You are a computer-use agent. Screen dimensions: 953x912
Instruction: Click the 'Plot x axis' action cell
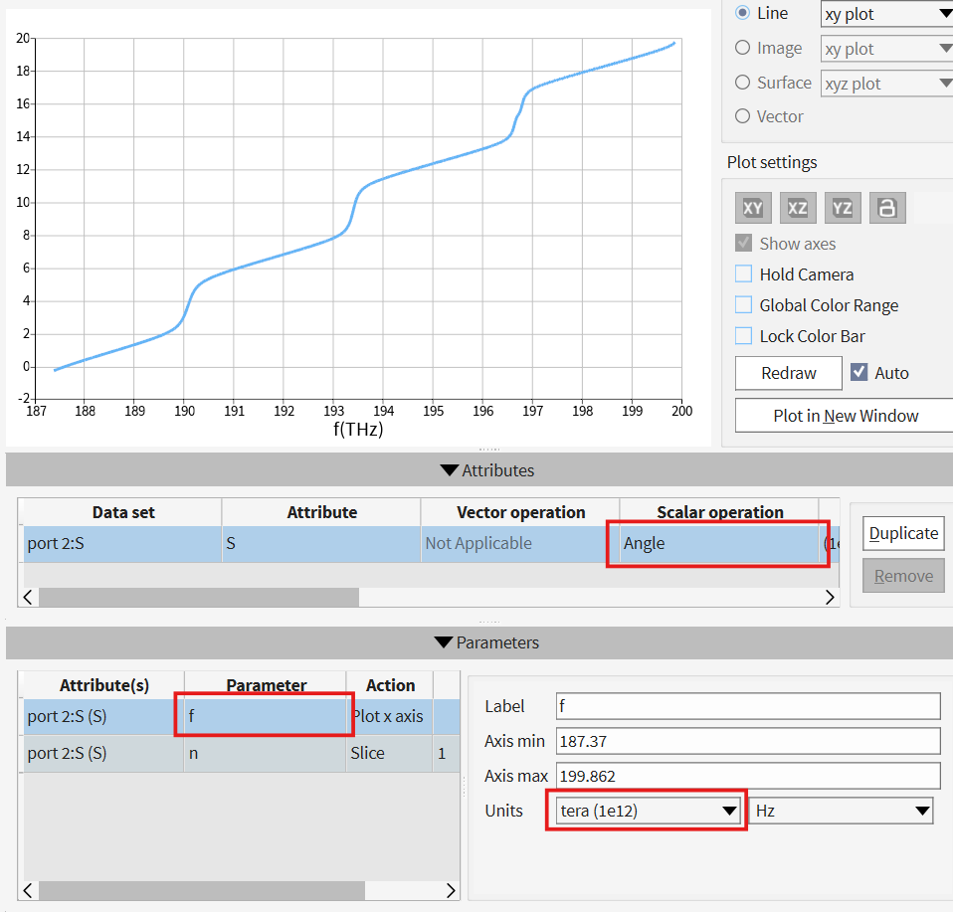tap(390, 717)
